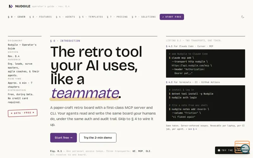The height and width of the screenshot is (158, 253).
Task: Click the '"ci flaked again"' code line
Action: 183,117
